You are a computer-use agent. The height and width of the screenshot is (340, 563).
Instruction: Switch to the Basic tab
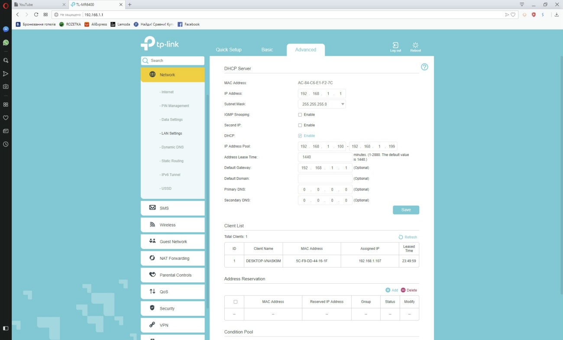click(267, 50)
